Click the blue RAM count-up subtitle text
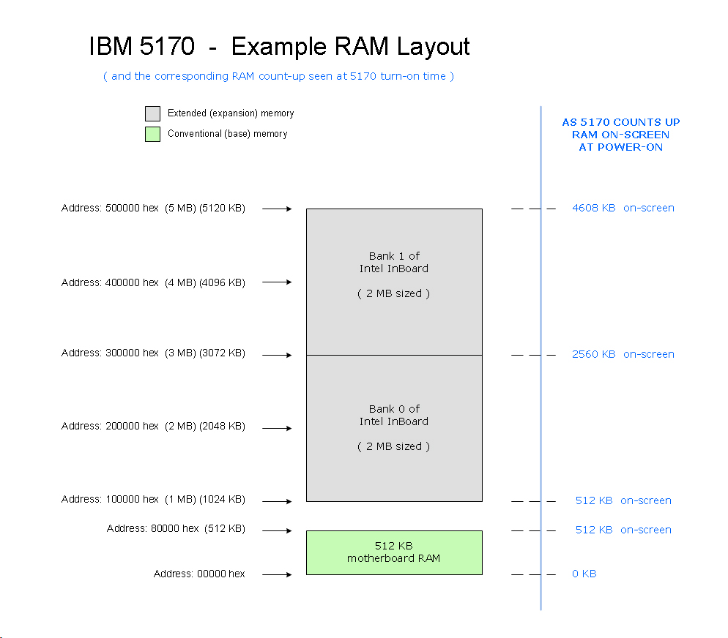Image resolution: width=728 pixels, height=638 pixels. tap(279, 76)
